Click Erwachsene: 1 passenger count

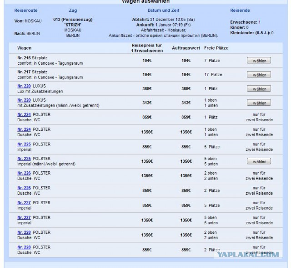pyautogui.click(x=246, y=22)
